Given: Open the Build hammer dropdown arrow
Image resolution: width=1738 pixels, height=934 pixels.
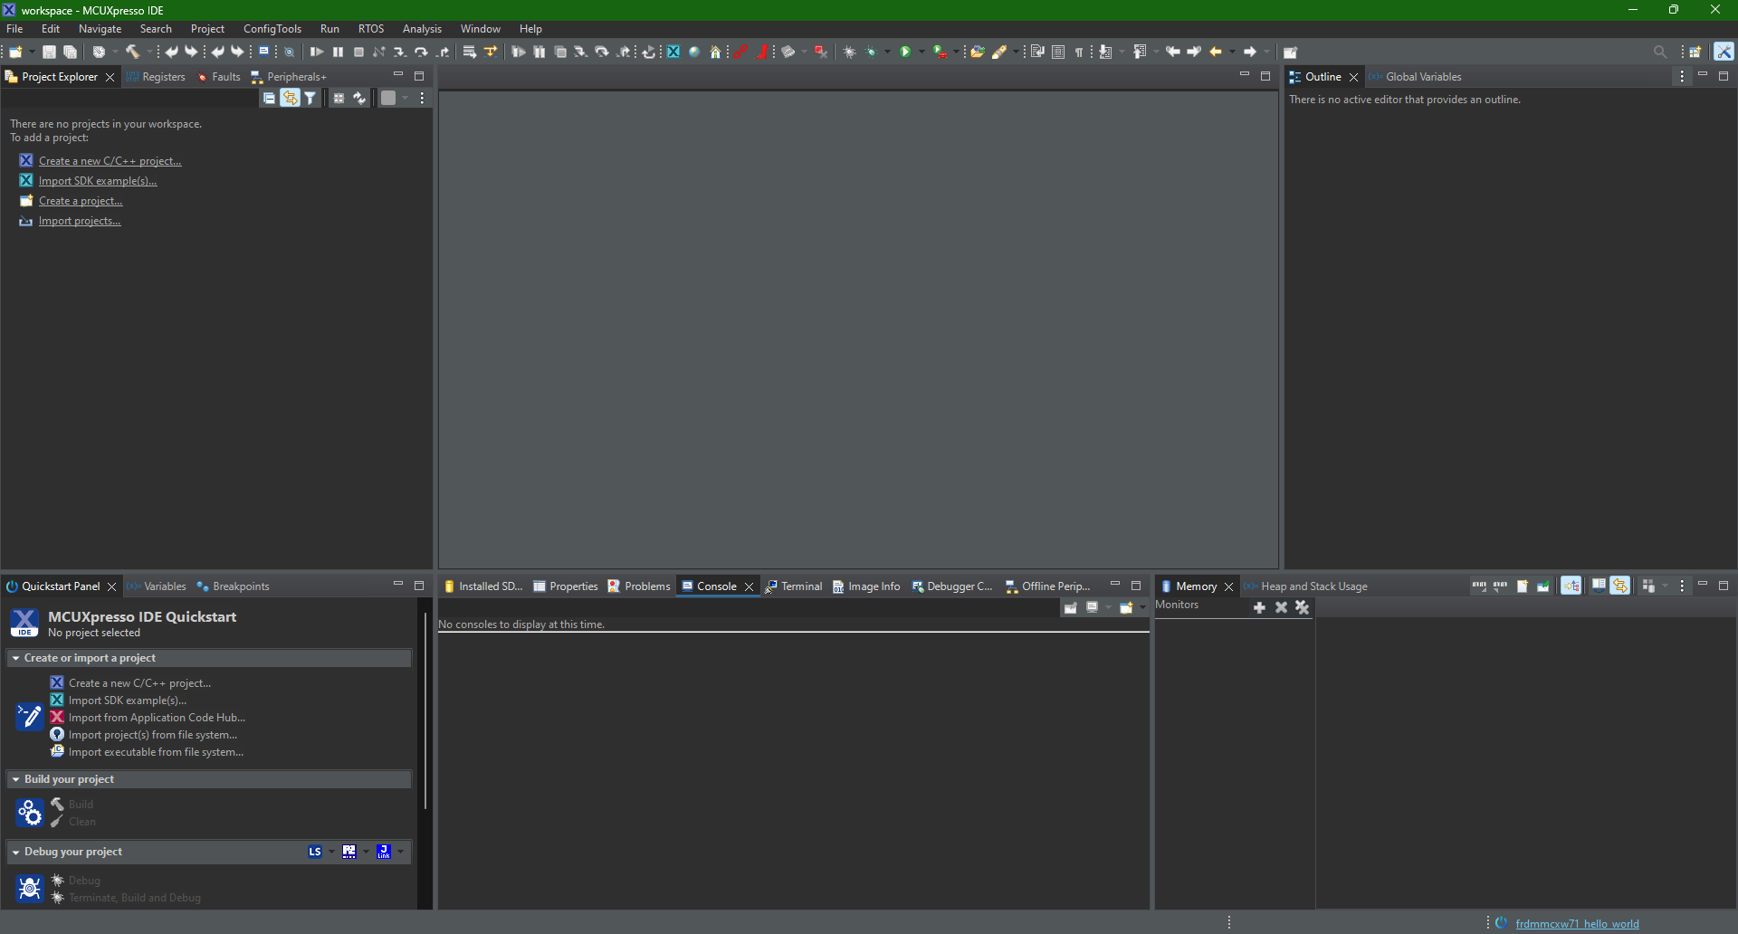Looking at the screenshot, I should point(149,52).
